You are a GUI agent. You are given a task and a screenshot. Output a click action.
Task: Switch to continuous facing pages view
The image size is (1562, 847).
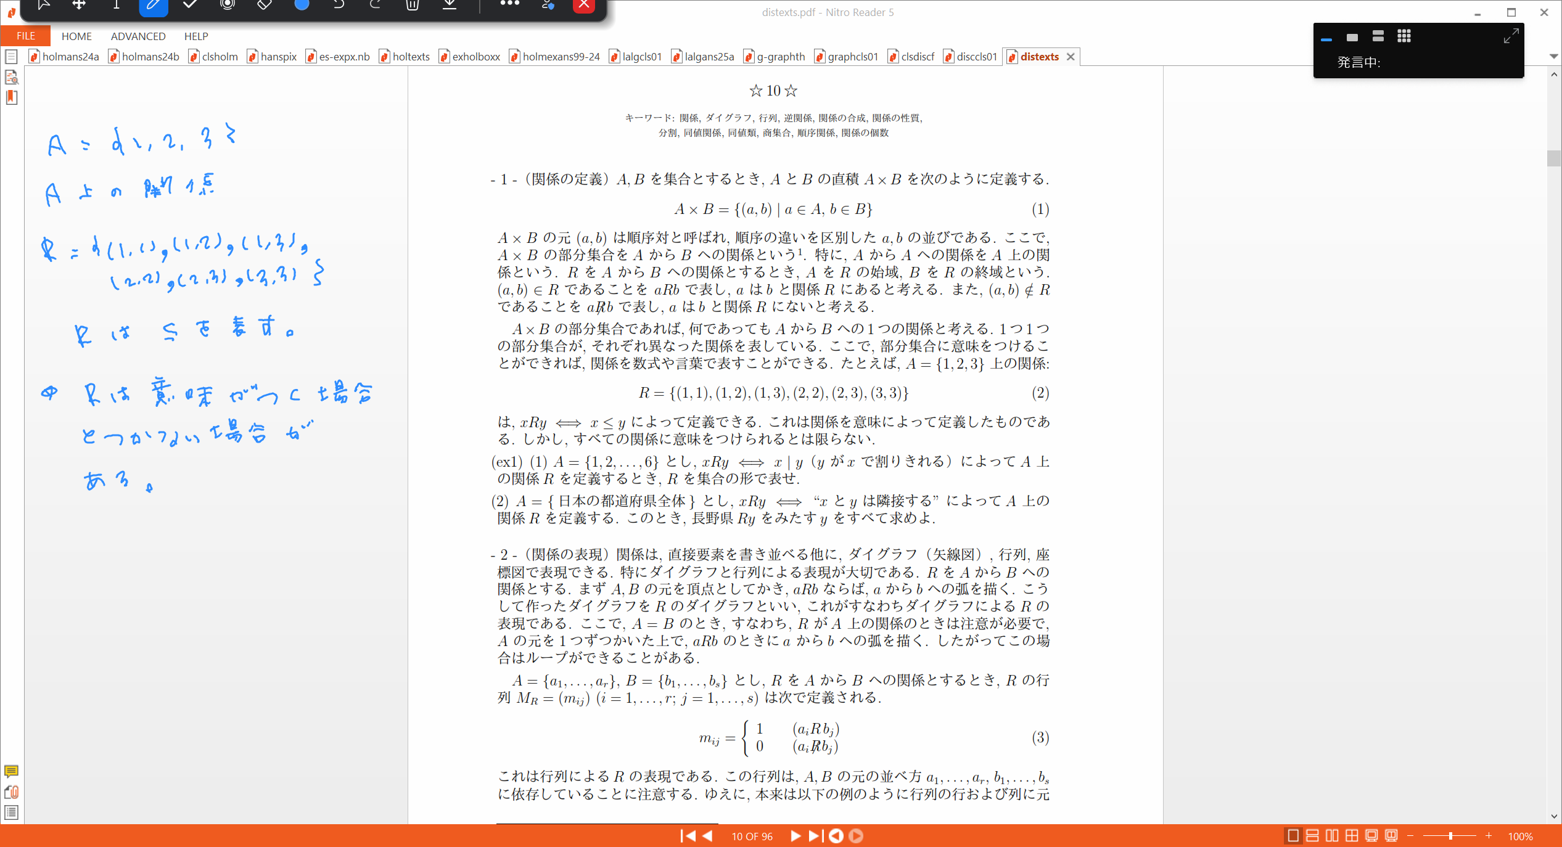click(1352, 836)
